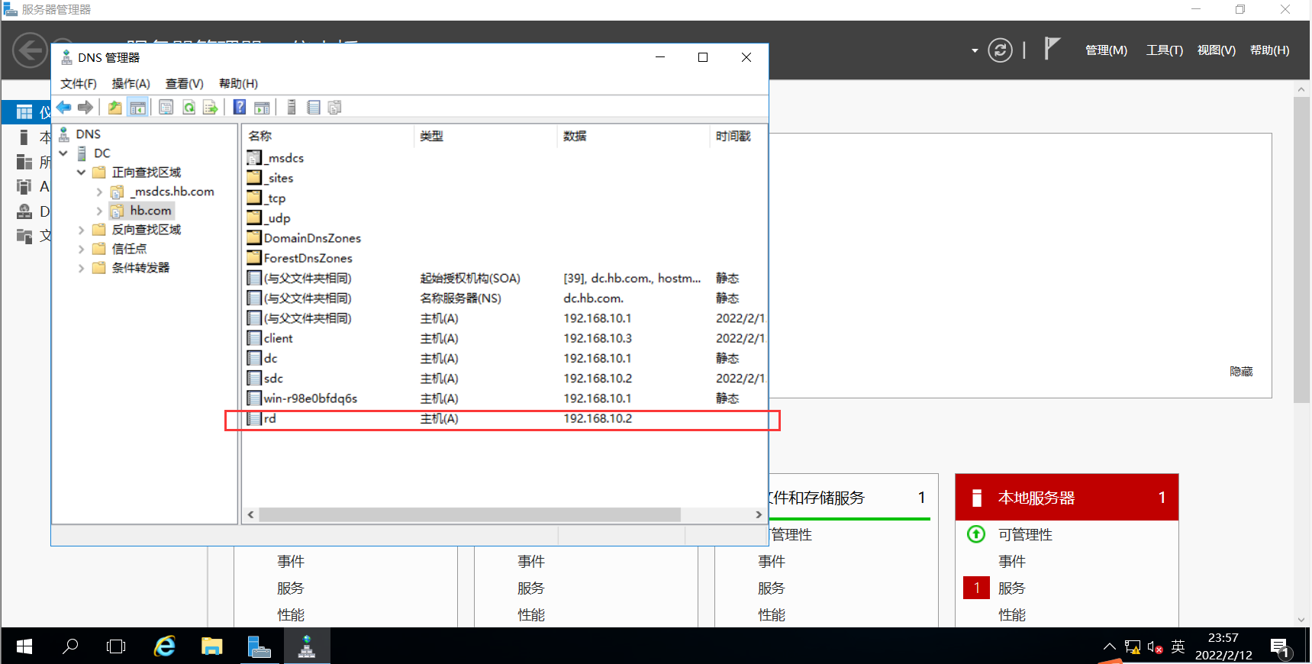Open the Properties toolbar icon

tap(166, 108)
